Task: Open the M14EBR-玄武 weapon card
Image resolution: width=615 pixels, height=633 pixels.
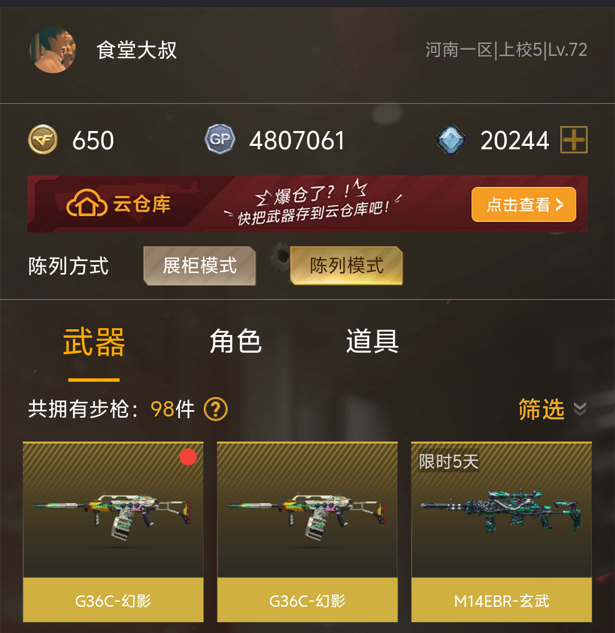Action: 502,532
